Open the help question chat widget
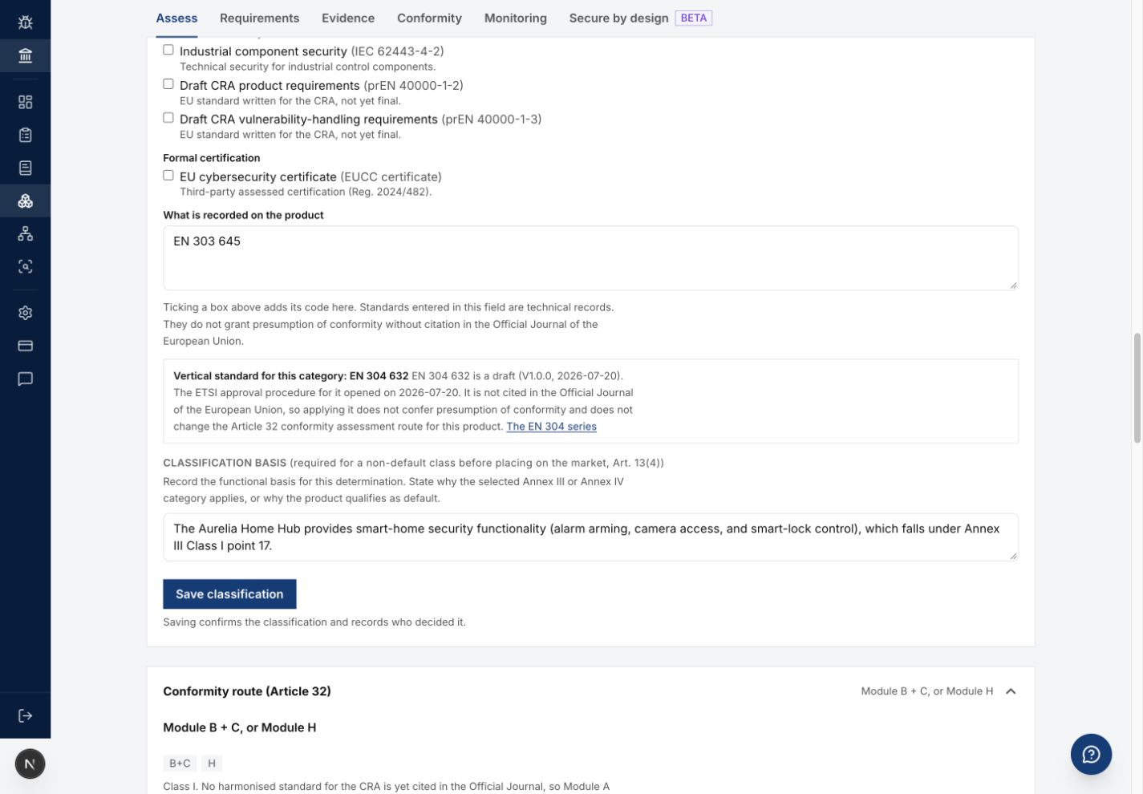 [x=1091, y=754]
